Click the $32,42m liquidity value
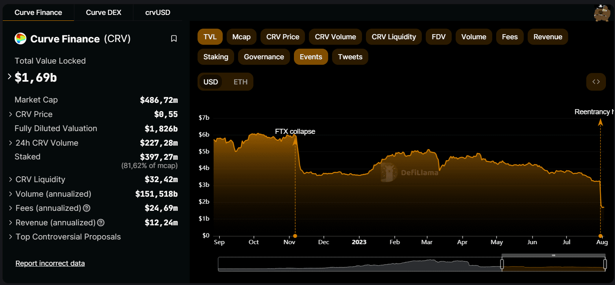Screen dimensions: 615x285 coord(161,180)
